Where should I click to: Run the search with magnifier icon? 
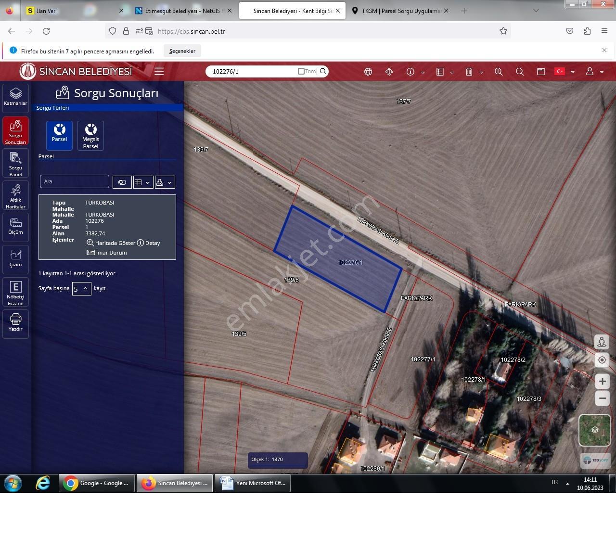323,71
